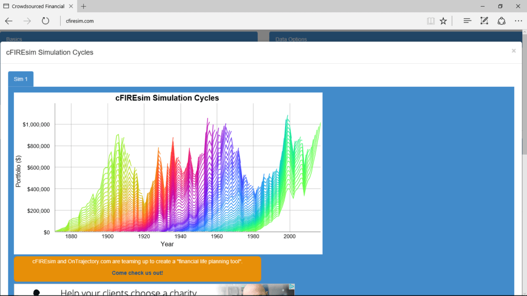Open a new browser tab

[x=83, y=6]
